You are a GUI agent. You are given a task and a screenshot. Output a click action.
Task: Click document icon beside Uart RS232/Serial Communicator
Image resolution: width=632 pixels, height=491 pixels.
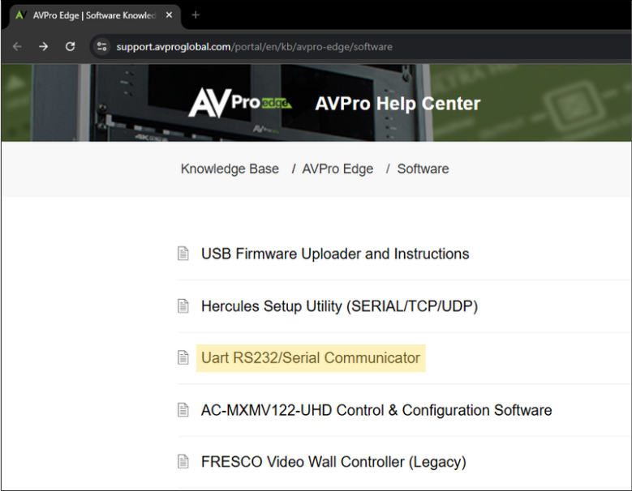tap(183, 357)
